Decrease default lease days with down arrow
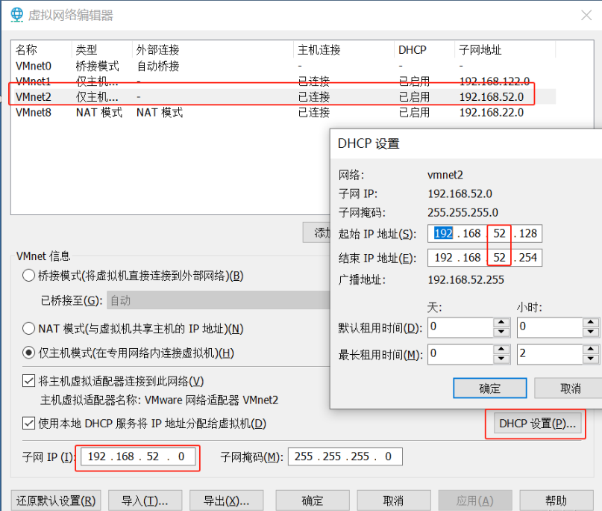This screenshot has width=602, height=511. (x=501, y=332)
